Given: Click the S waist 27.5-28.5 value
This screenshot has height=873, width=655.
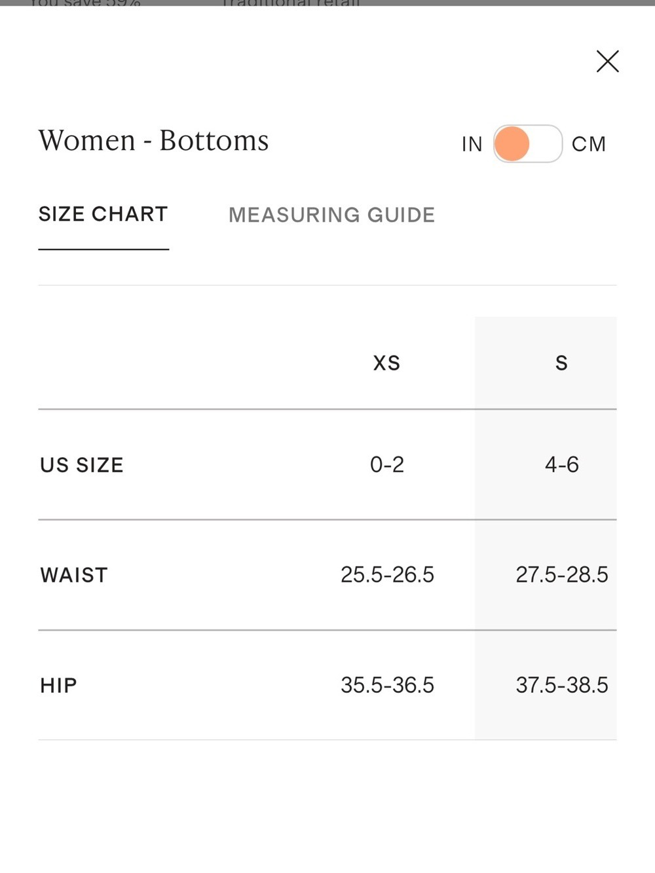Looking at the screenshot, I should [562, 574].
